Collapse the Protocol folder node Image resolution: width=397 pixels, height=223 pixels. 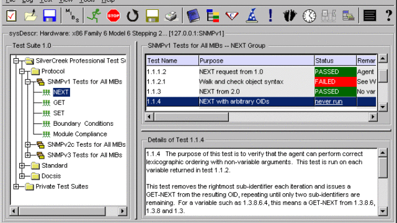pyautogui.click(x=22, y=72)
